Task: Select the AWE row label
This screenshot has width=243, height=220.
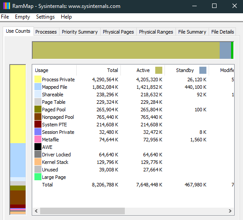Action: (x=47, y=147)
